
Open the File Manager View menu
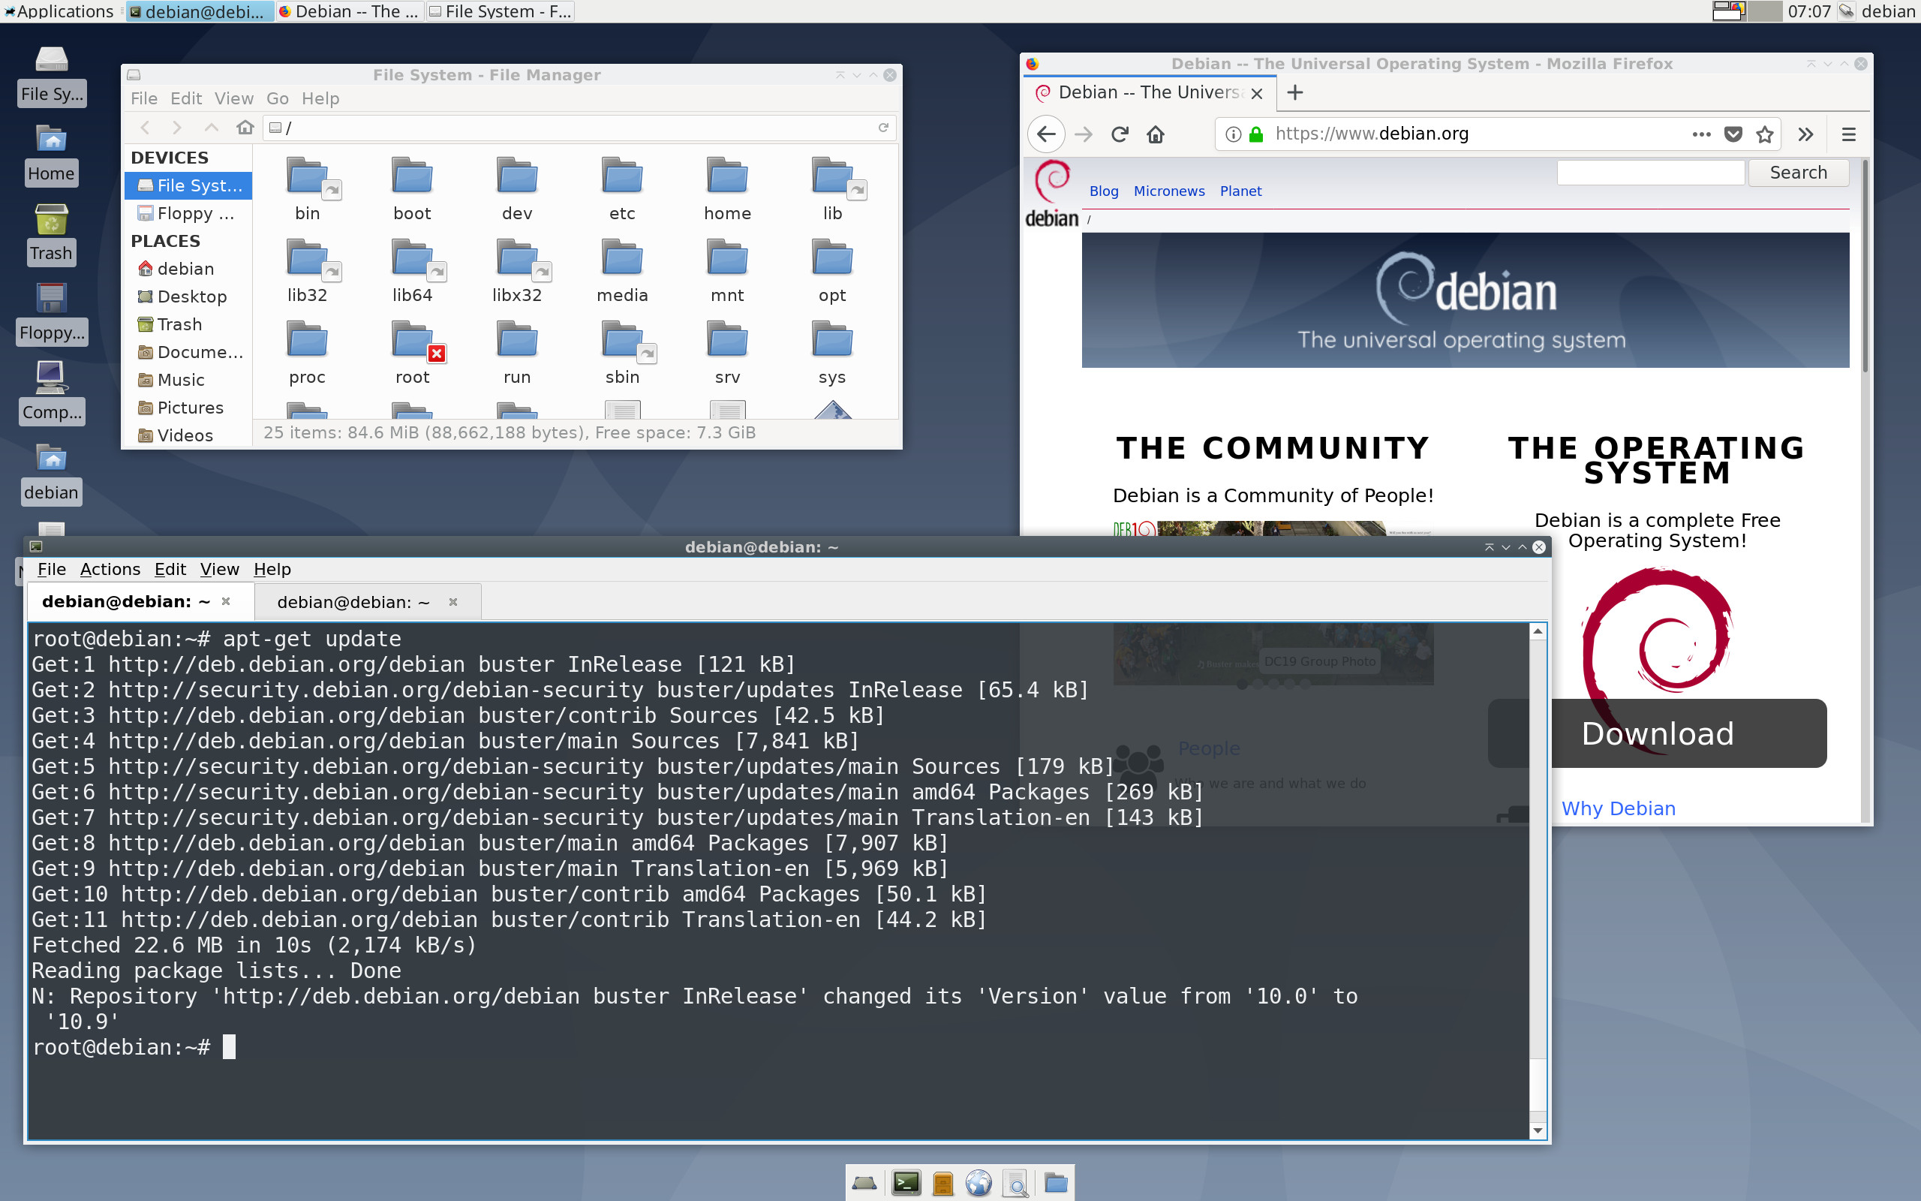click(x=234, y=98)
